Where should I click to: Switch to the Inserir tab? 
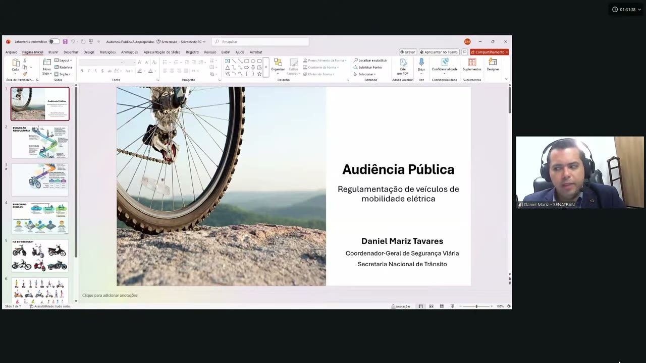coord(53,52)
